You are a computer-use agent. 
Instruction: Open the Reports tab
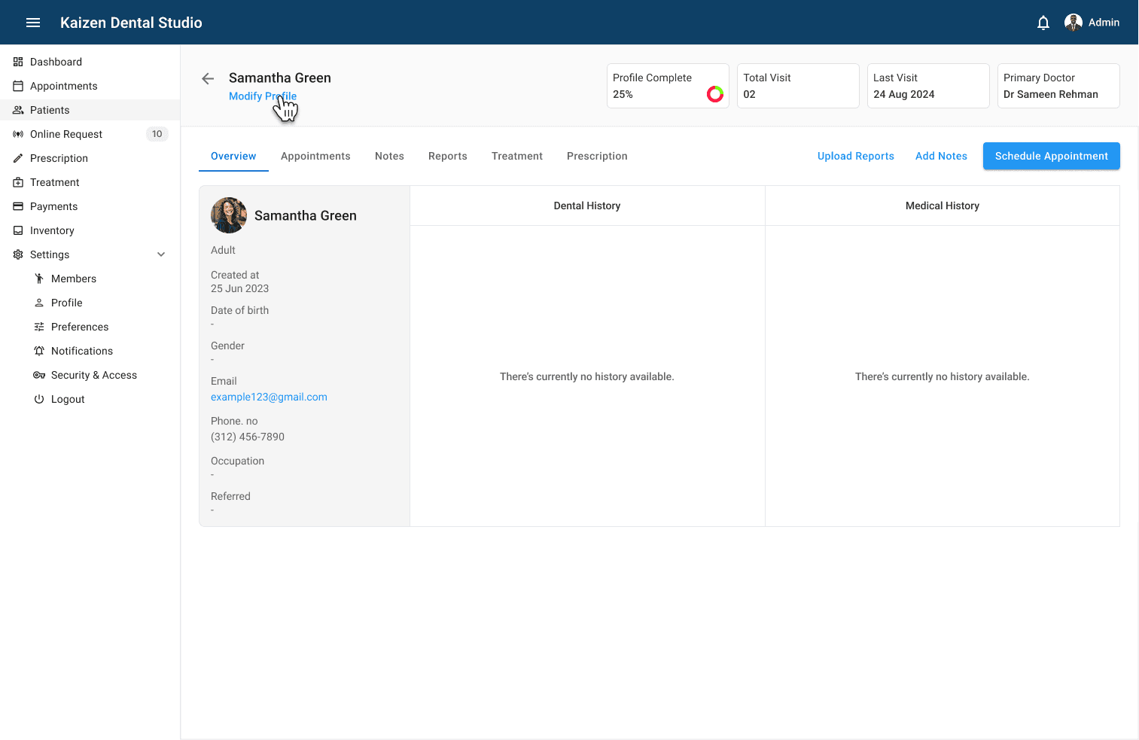pyautogui.click(x=447, y=156)
